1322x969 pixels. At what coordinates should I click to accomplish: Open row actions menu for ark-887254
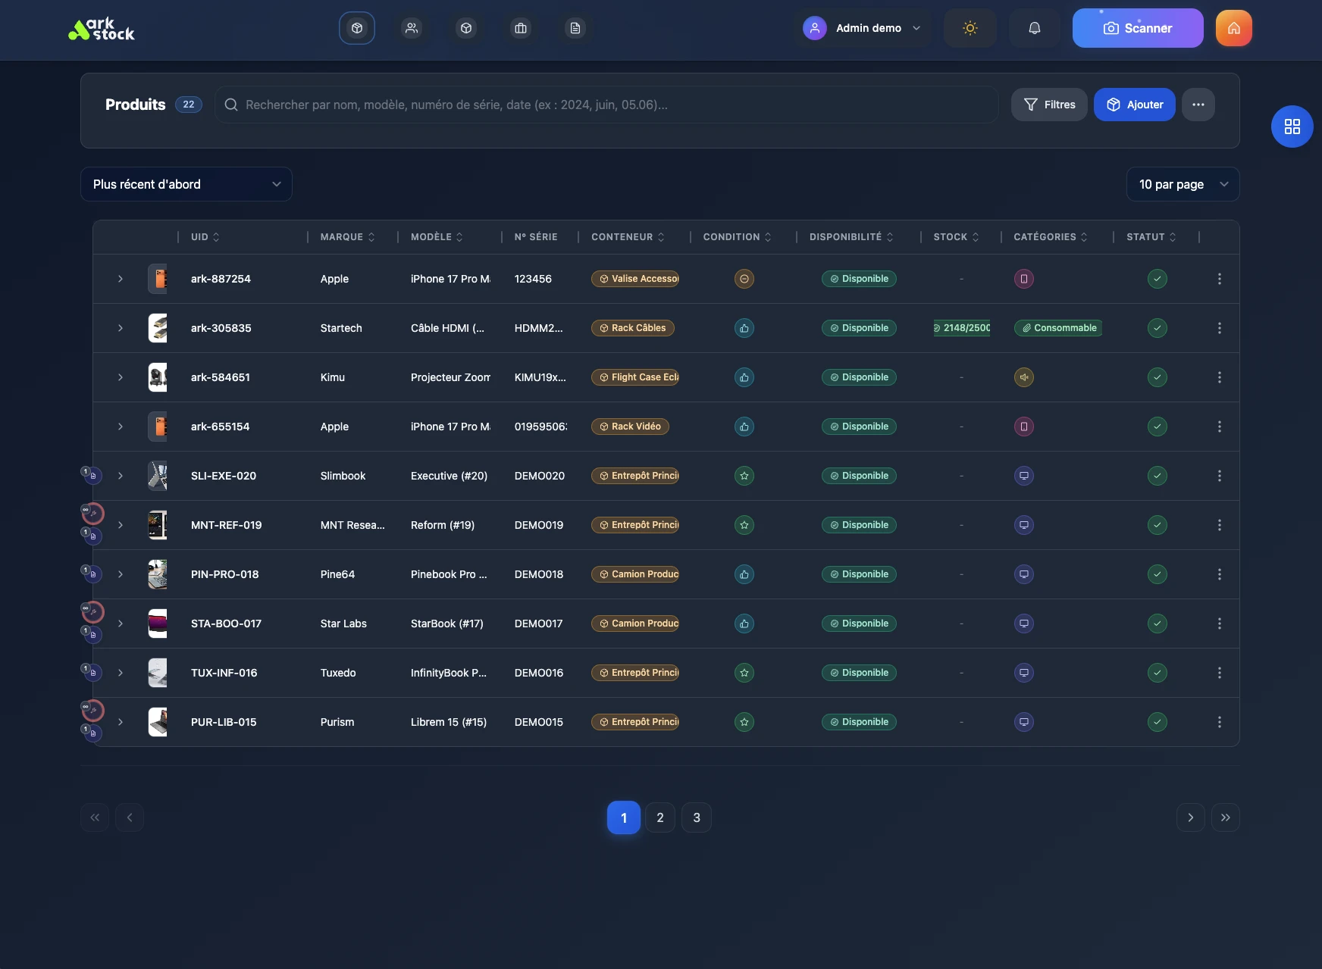1219,279
